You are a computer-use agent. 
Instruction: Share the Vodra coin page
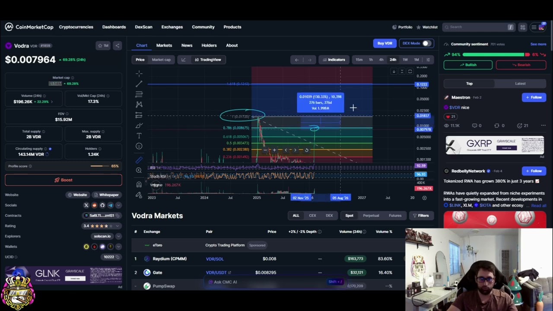click(117, 45)
